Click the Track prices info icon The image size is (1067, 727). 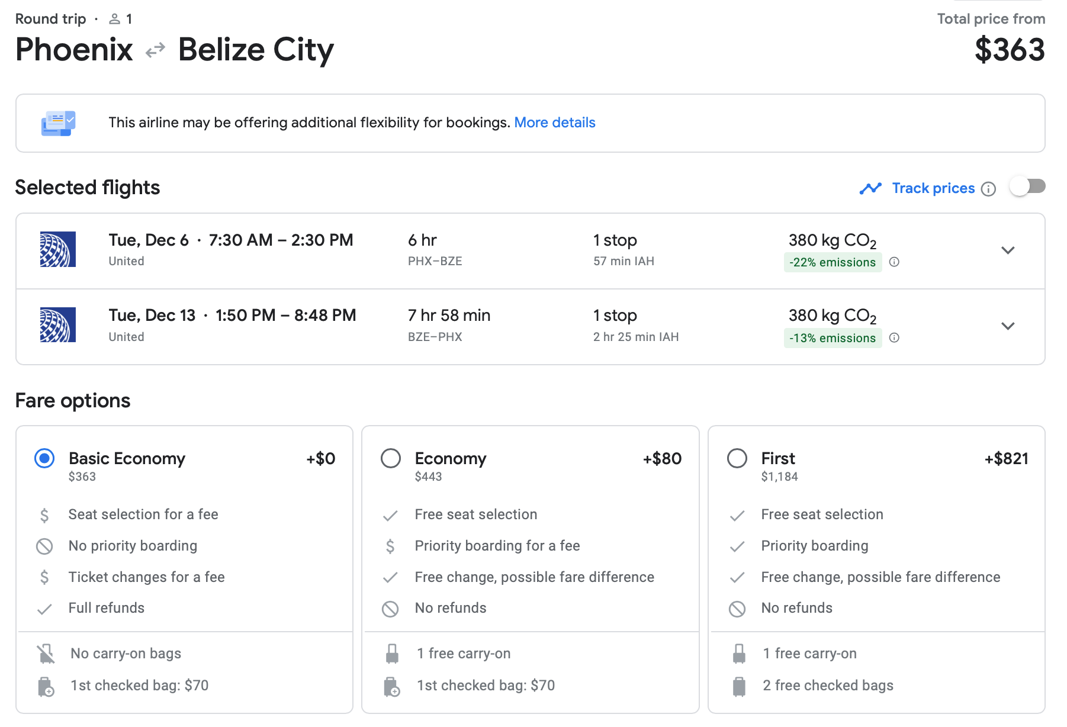988,189
